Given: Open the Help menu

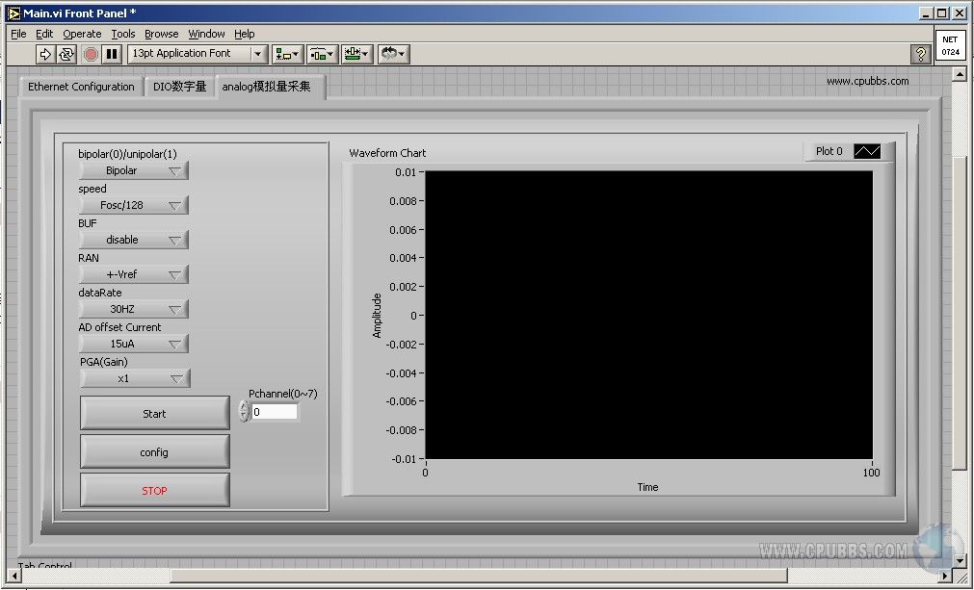Looking at the screenshot, I should [244, 34].
